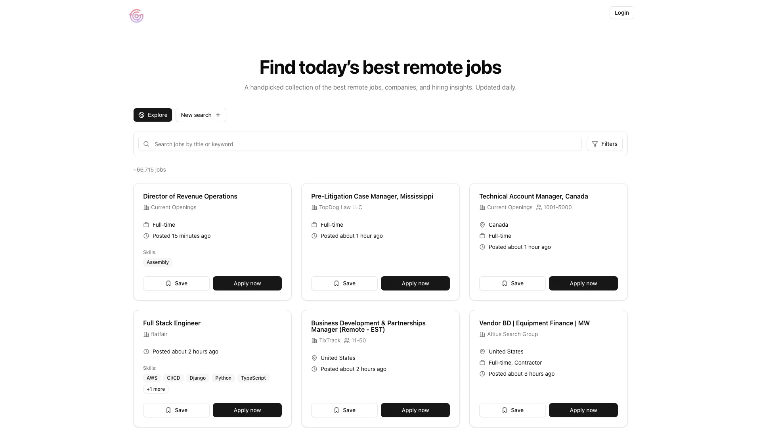Click the plus icon beside New search

[x=218, y=115]
